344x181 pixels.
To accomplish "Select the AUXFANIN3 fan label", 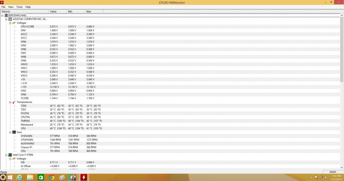I will 28,143.
